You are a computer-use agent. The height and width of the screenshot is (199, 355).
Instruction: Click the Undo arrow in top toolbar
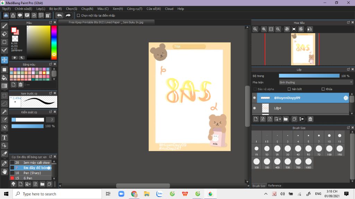(x=59, y=15)
